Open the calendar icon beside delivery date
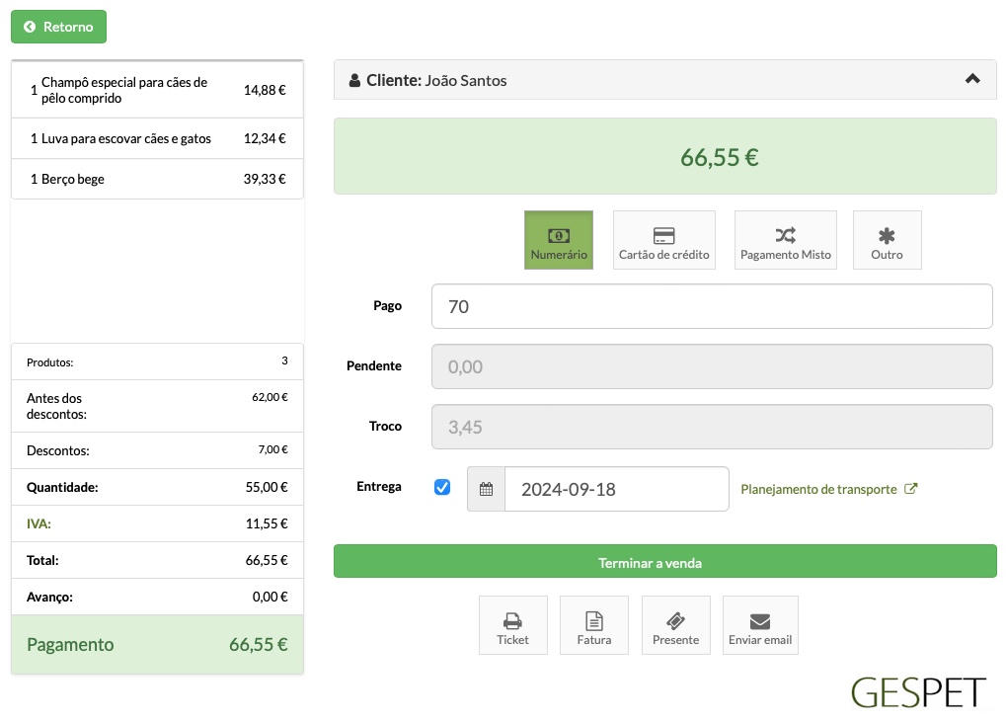This screenshot has width=1006, height=721. pos(487,489)
